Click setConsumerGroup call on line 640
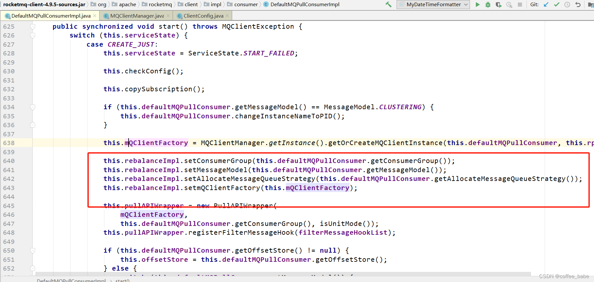 tap(218, 161)
